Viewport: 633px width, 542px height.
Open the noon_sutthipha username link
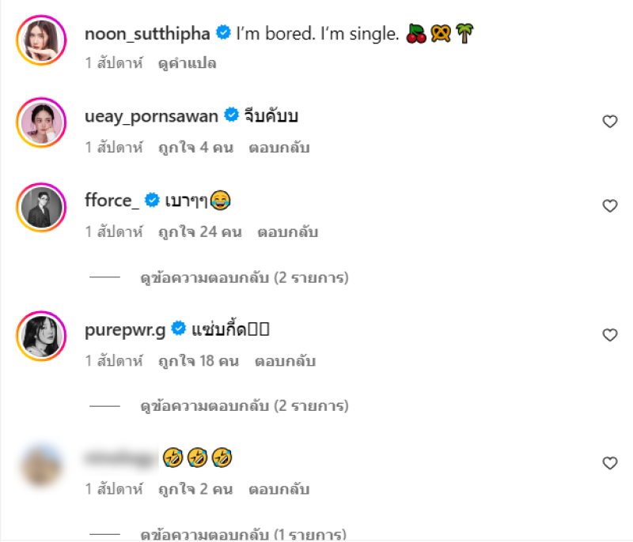coord(149,33)
